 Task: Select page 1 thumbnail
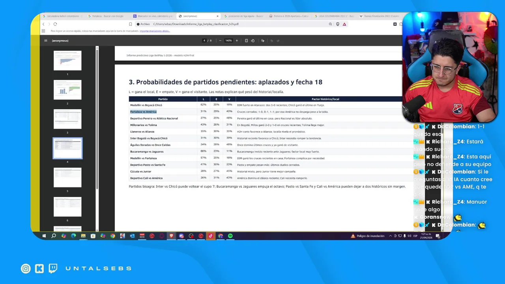click(x=67, y=61)
